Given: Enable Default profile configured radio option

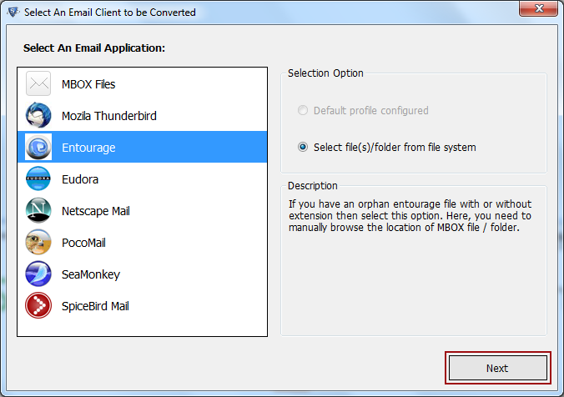Looking at the screenshot, I should tap(303, 110).
